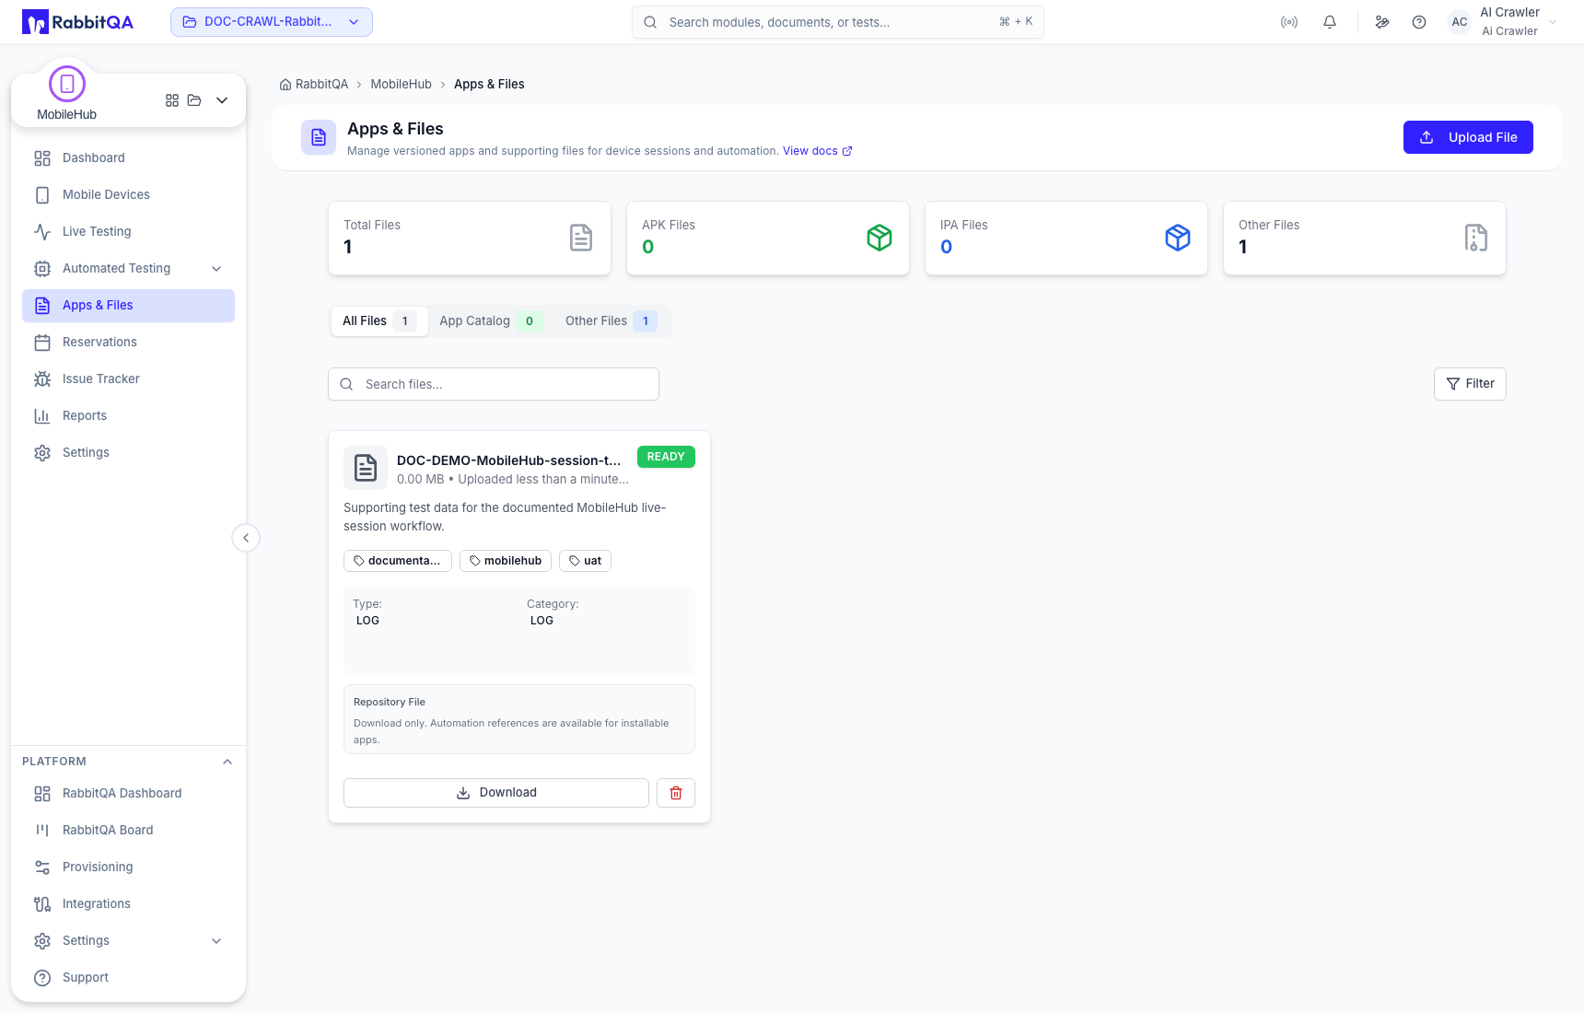The image size is (1584, 1013).
Task: Click the Other Files archive icon
Action: coord(1476,238)
